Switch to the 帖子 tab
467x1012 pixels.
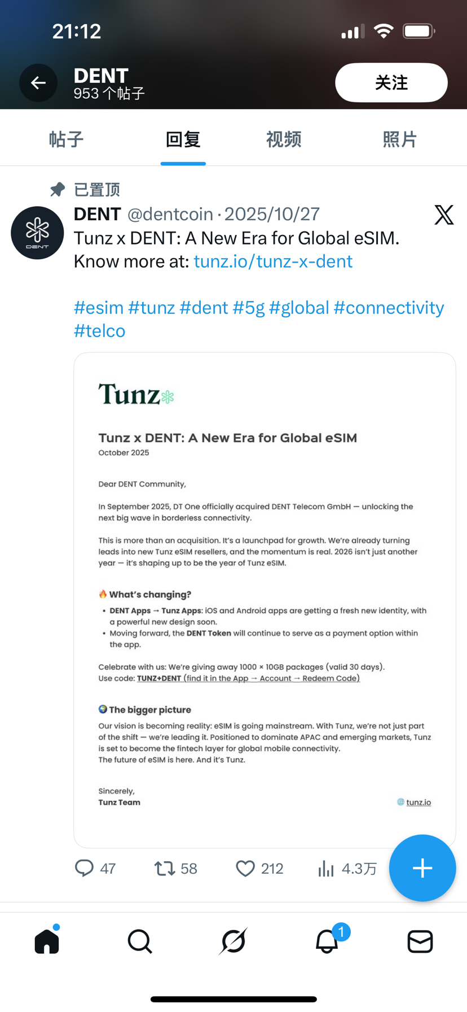point(66,139)
